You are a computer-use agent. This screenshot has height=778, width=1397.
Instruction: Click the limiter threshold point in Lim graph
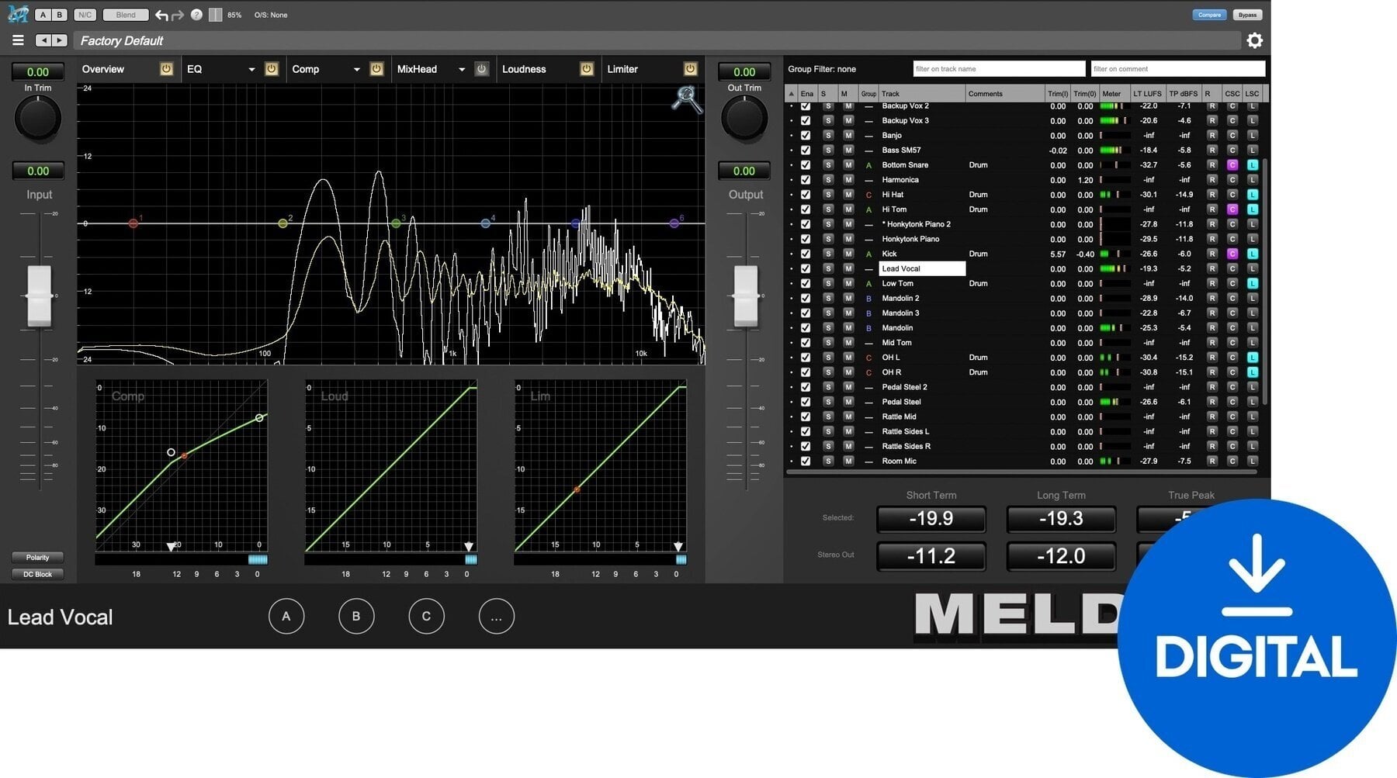click(x=577, y=489)
